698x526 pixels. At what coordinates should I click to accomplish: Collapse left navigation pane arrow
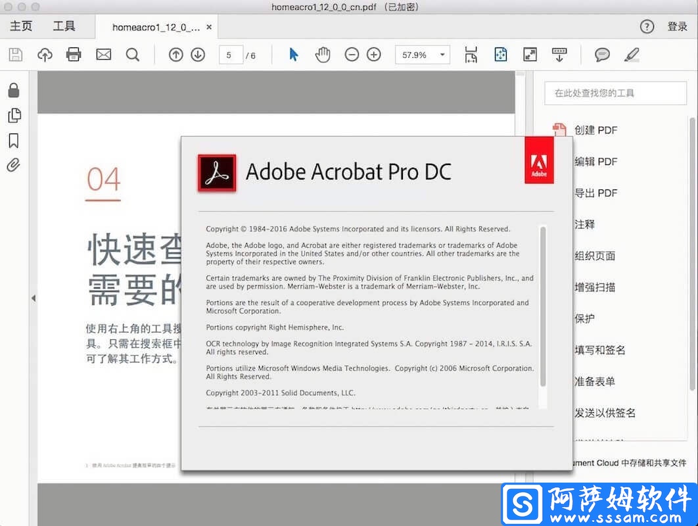(x=34, y=298)
